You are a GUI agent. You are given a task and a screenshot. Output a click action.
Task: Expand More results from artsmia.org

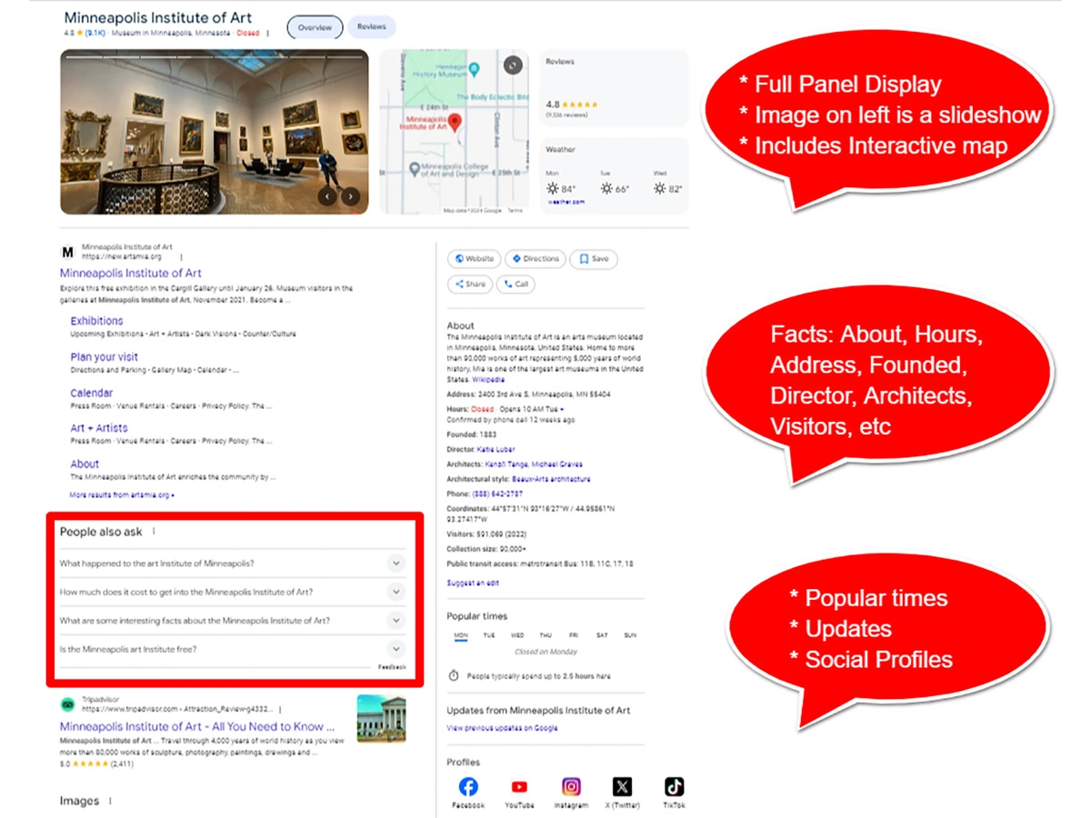click(122, 495)
